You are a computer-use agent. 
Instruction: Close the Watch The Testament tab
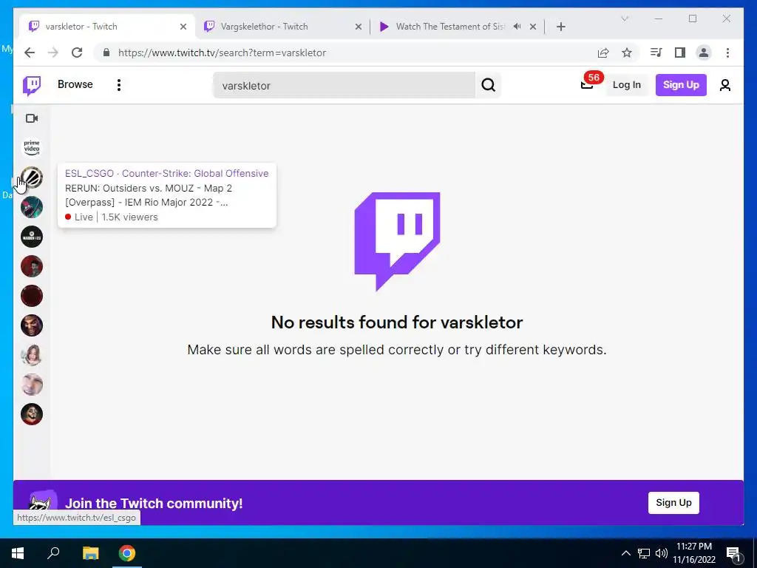pos(533,27)
